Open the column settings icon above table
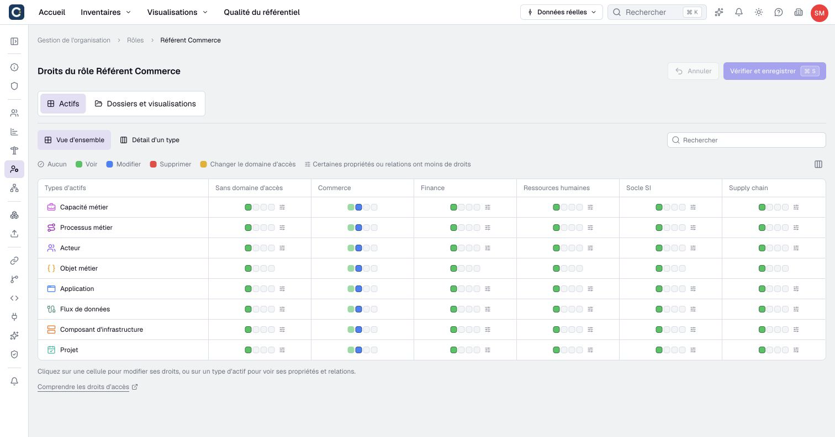Viewport: 835px width, 437px height. (x=818, y=164)
